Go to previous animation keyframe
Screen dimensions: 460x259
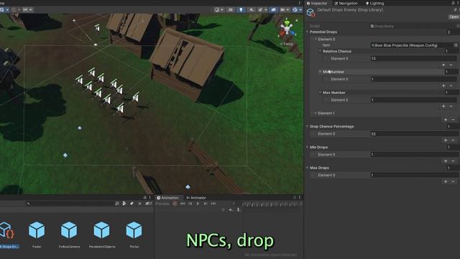pos(190,204)
